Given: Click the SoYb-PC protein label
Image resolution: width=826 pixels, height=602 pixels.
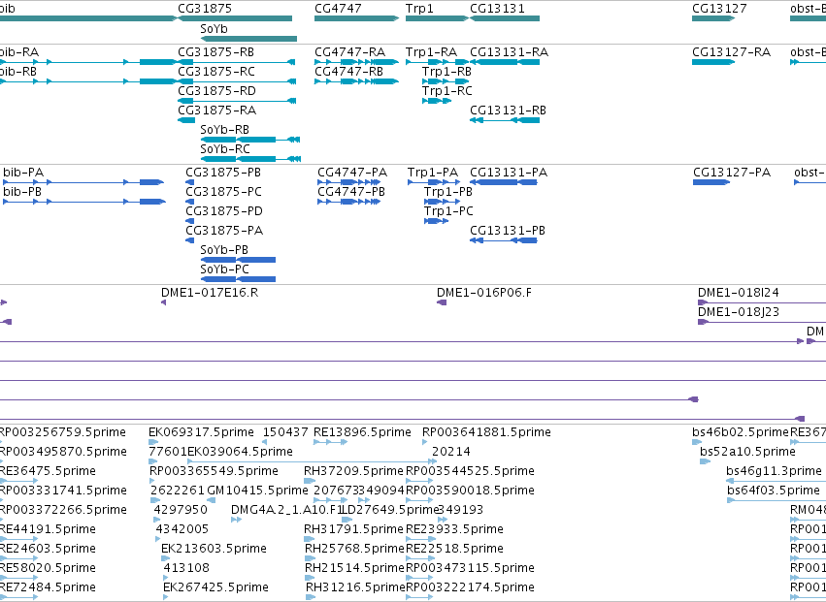Looking at the screenshot, I should 225,269.
